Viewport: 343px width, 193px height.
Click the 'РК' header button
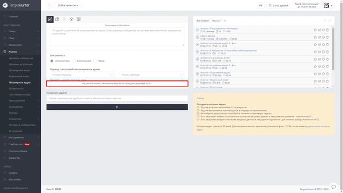[260, 5]
